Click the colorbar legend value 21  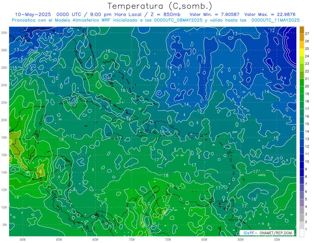(307, 79)
